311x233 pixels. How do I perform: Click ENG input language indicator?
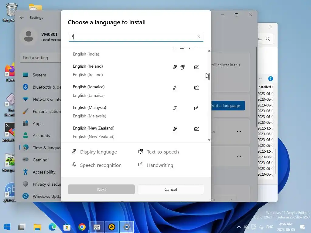click(x=270, y=227)
